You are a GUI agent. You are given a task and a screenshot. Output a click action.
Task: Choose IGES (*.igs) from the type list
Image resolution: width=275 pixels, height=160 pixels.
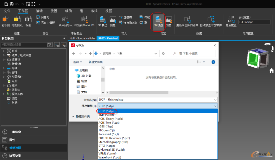pyautogui.click(x=158, y=126)
